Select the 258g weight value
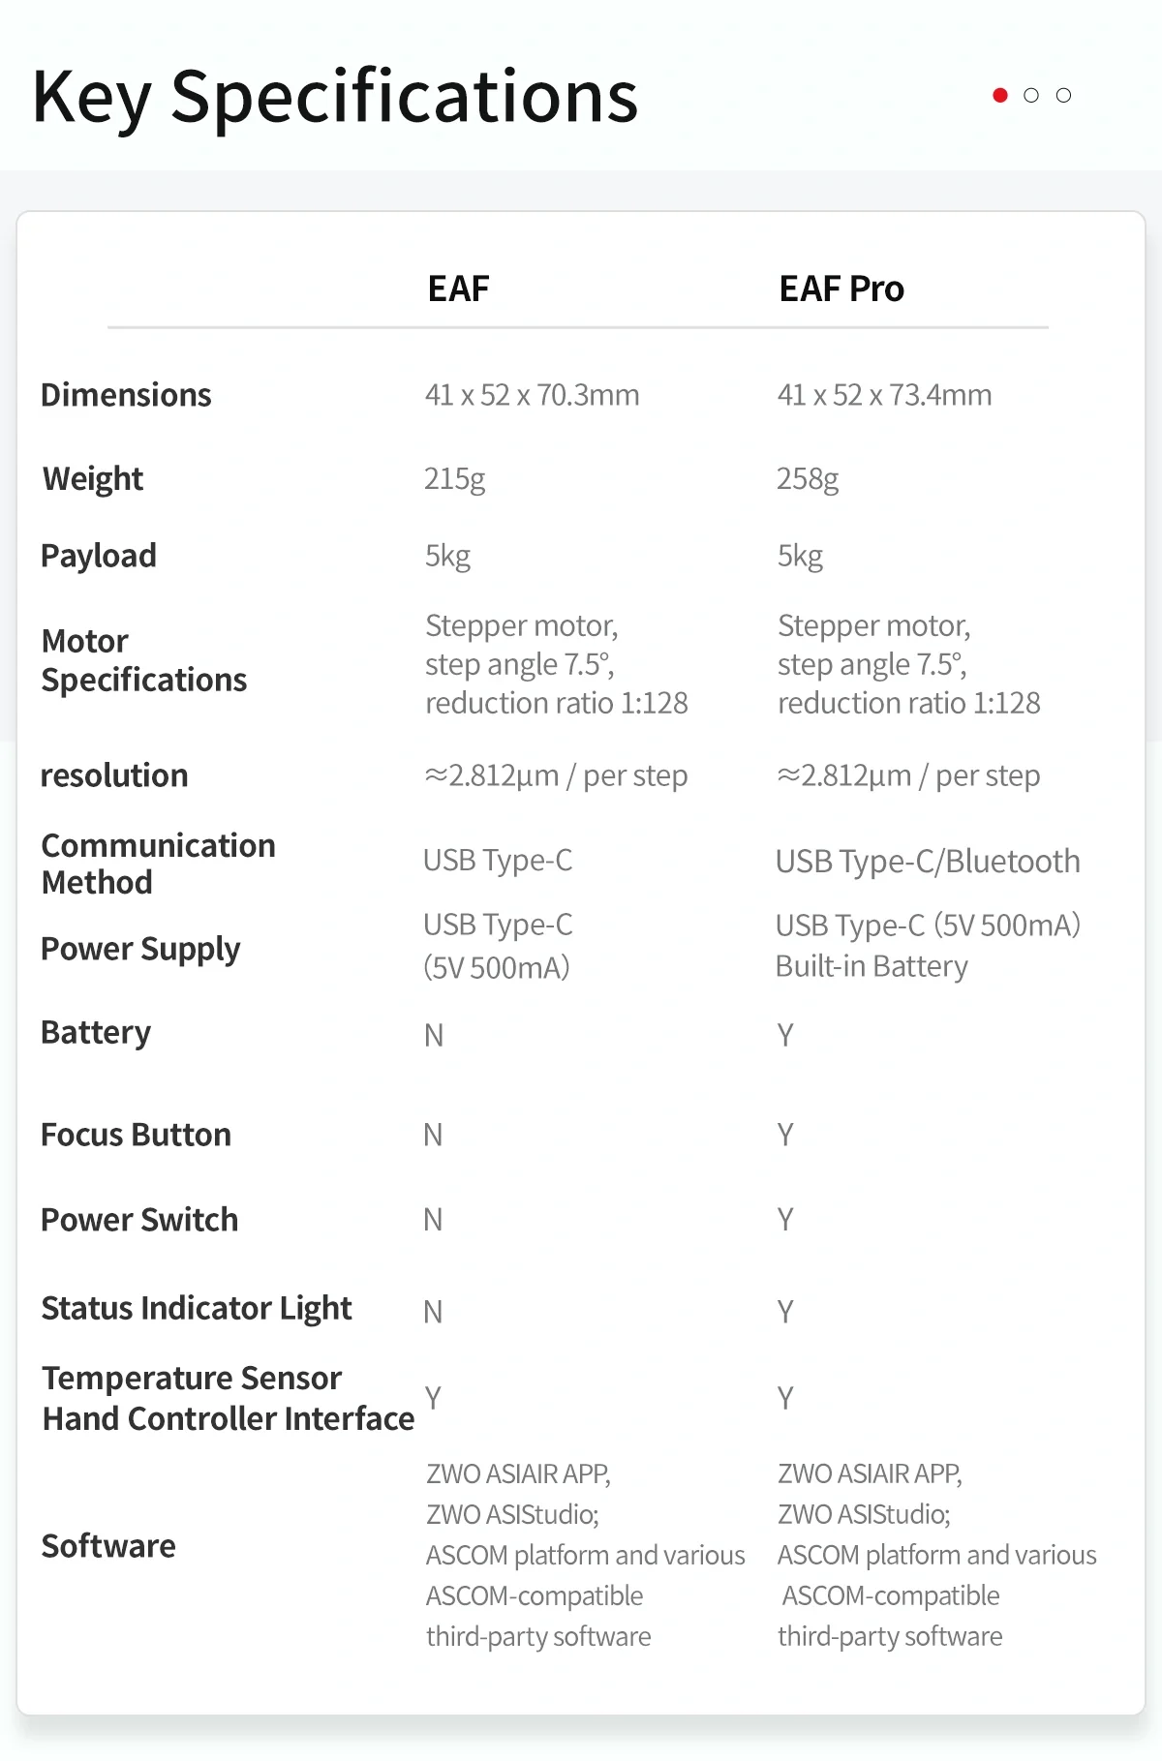This screenshot has height=1761, width=1162. click(x=808, y=478)
